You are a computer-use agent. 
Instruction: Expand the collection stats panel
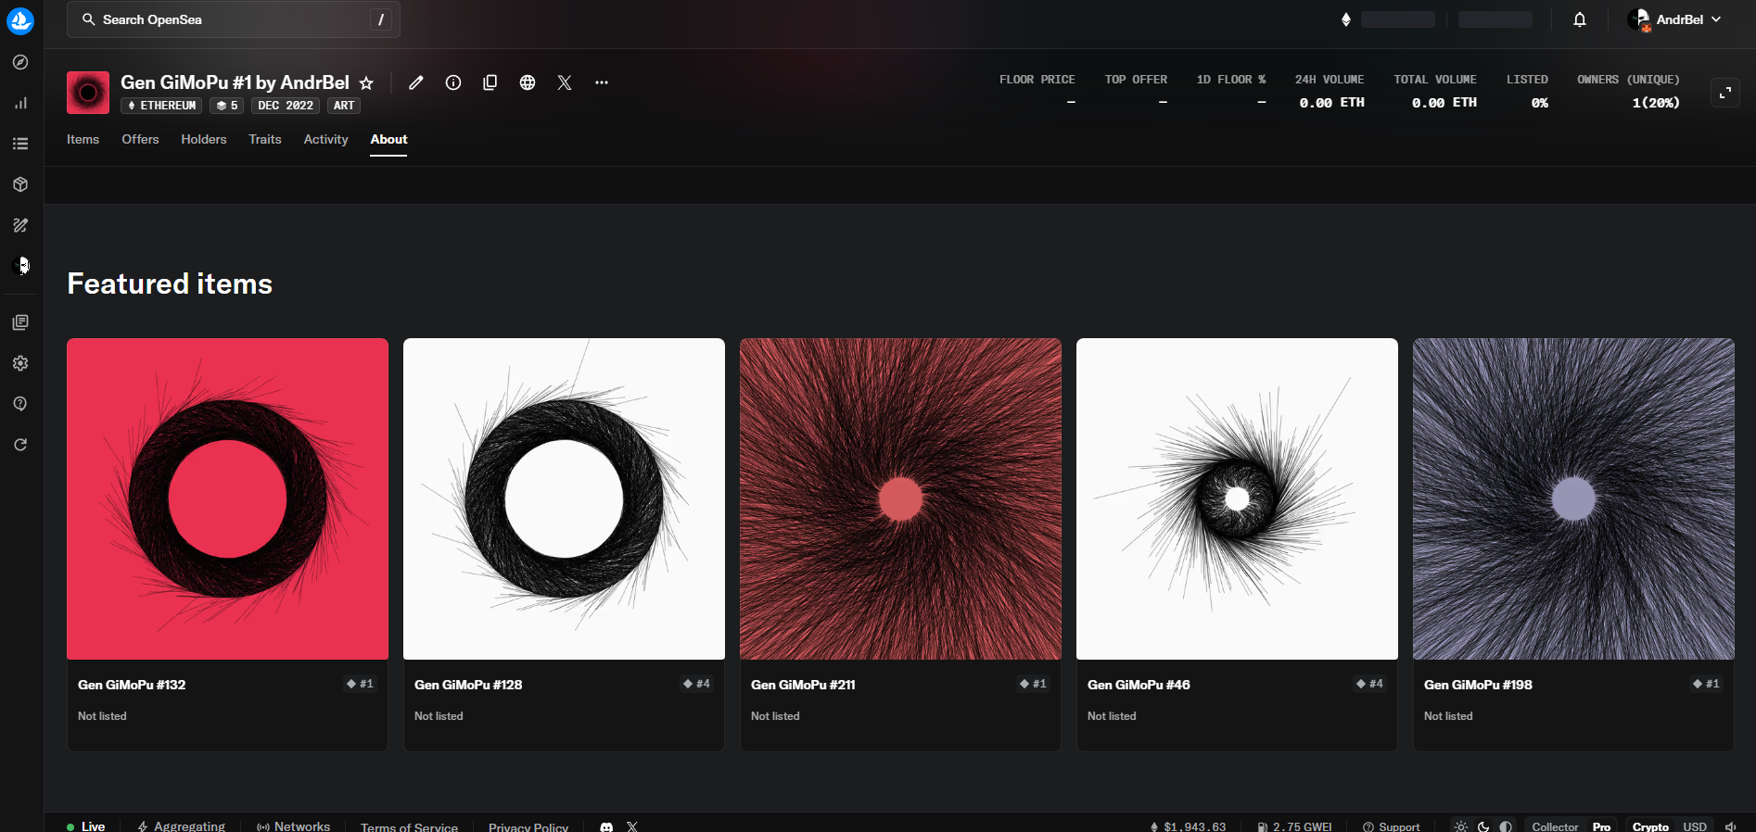point(1724,93)
